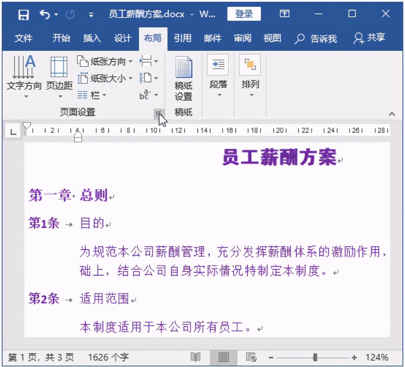Click the 登录 sign-in button
Viewport: 405px width, 367px height.
[x=244, y=14]
